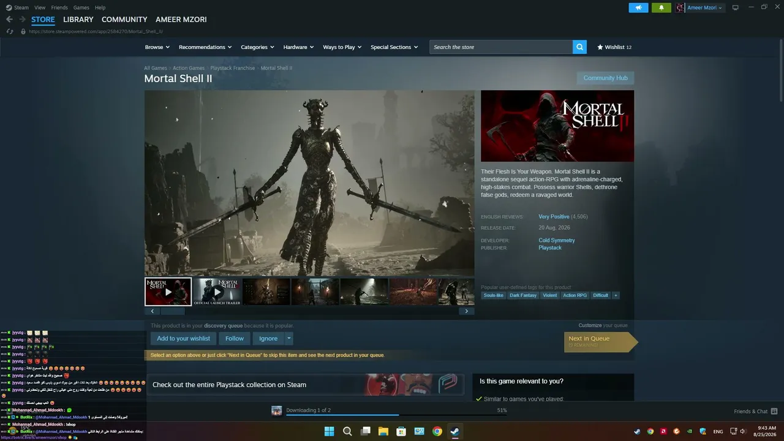Open Cold Symmetry developer link
Viewport: 784px width, 441px height.
click(557, 240)
